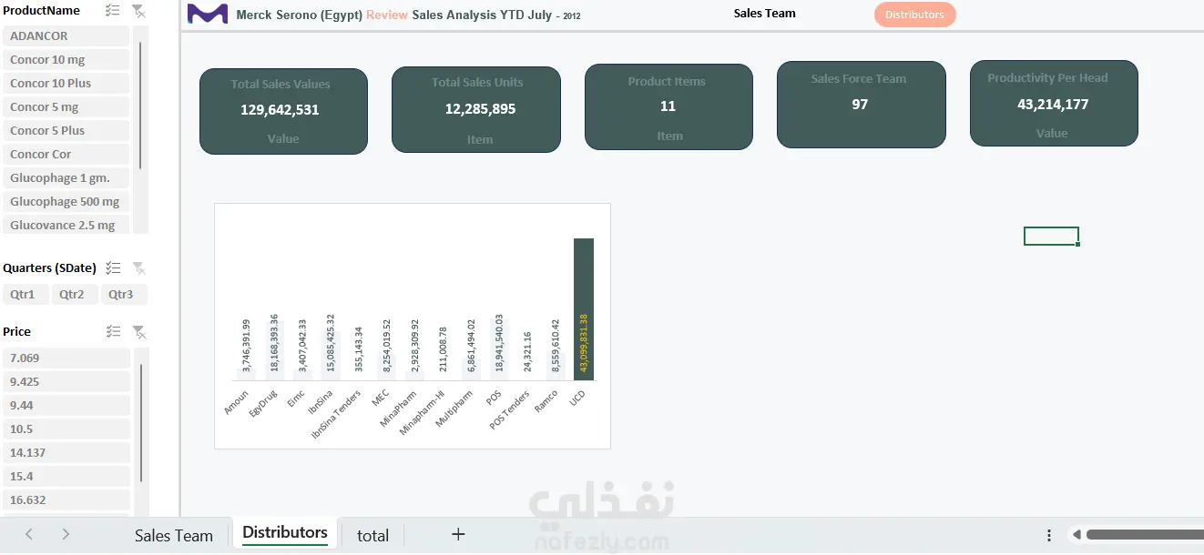Add a new sheet with plus icon
1204x555 pixels.
pyautogui.click(x=458, y=535)
